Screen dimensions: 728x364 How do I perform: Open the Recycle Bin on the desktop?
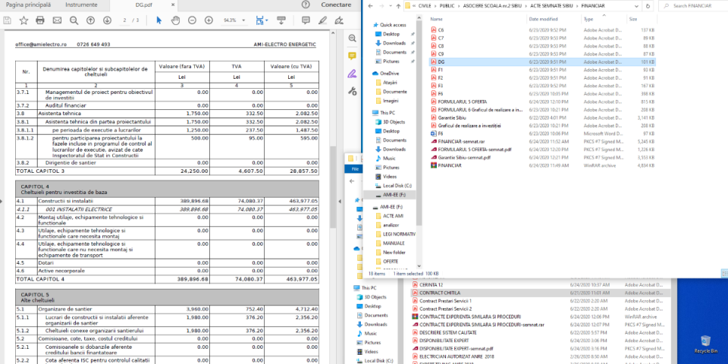pos(706,344)
